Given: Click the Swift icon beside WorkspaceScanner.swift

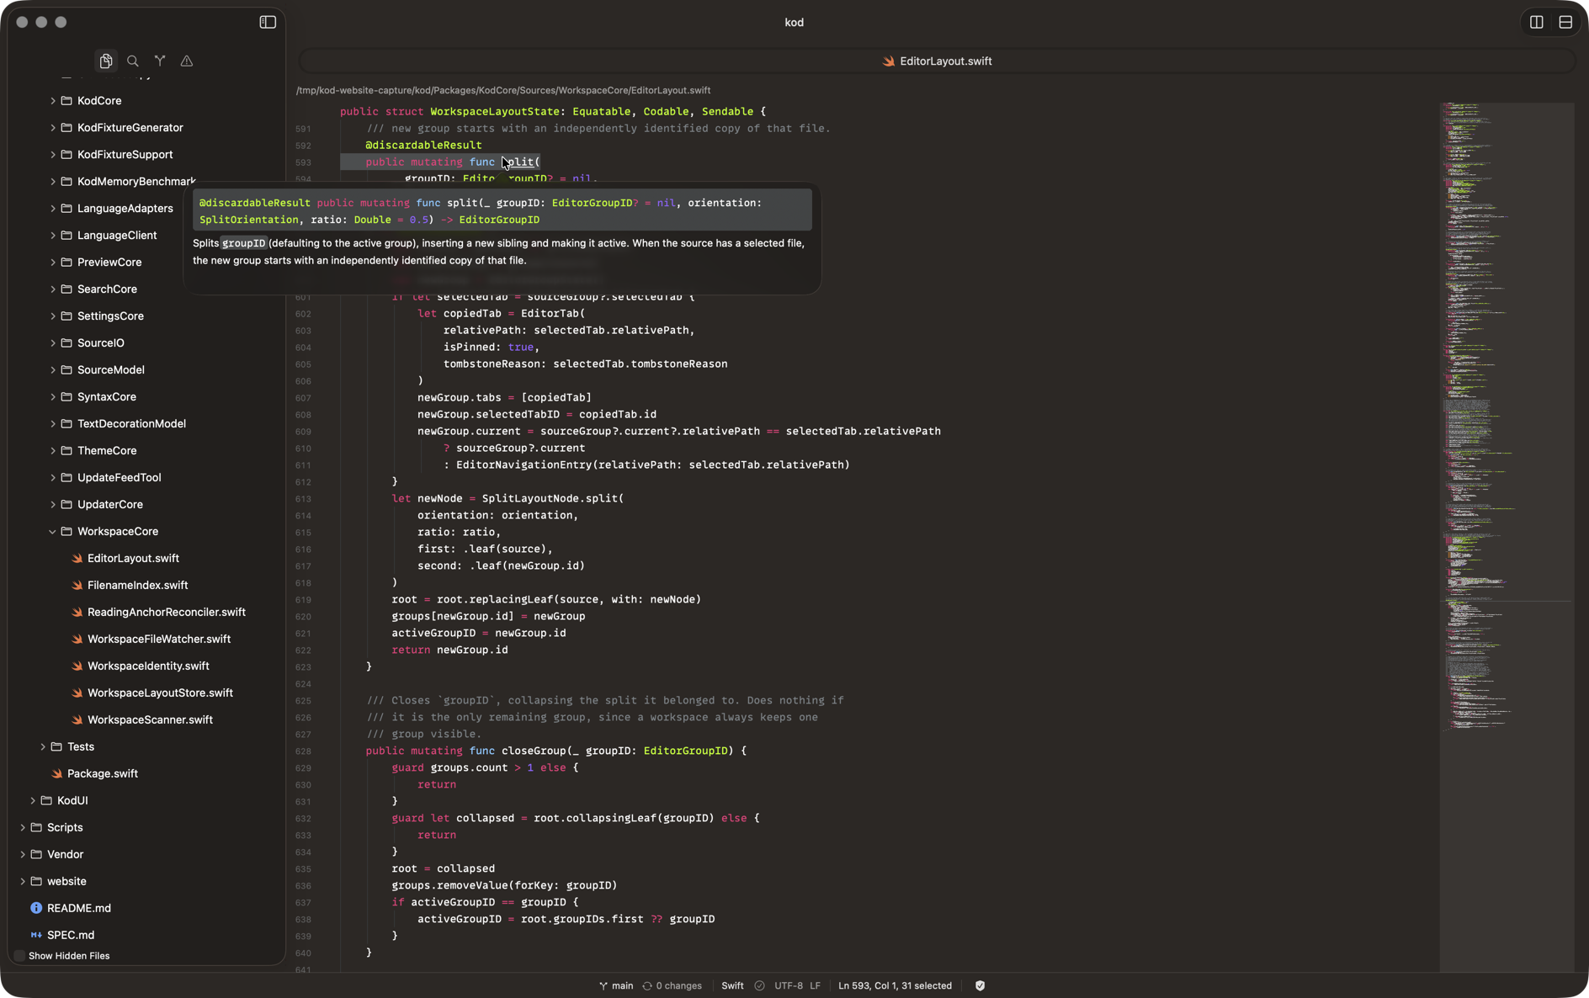Looking at the screenshot, I should coord(77,719).
